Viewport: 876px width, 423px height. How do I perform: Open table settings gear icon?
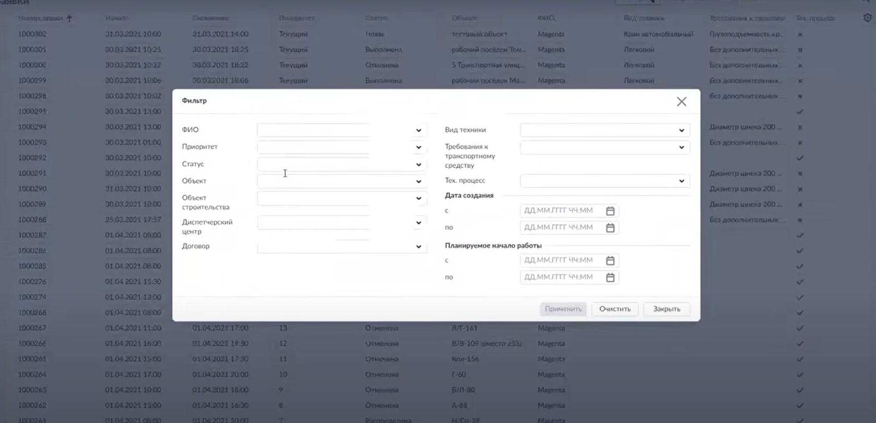(867, 18)
